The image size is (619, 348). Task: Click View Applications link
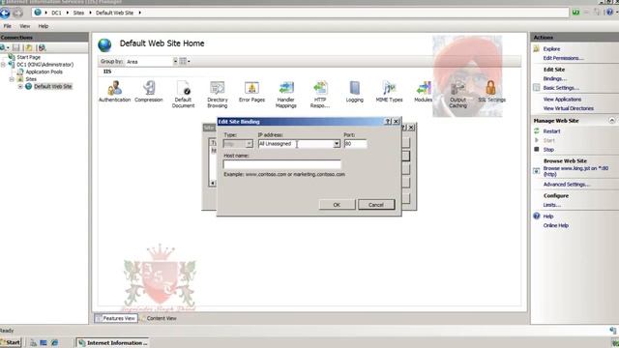tap(562, 99)
